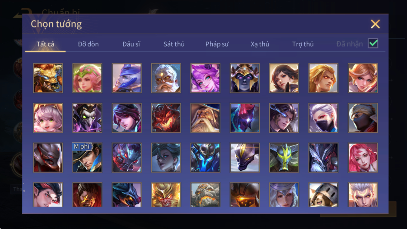Choose the pink-haired woman hero portrait
The width and height of the screenshot is (407, 229).
[363, 158]
